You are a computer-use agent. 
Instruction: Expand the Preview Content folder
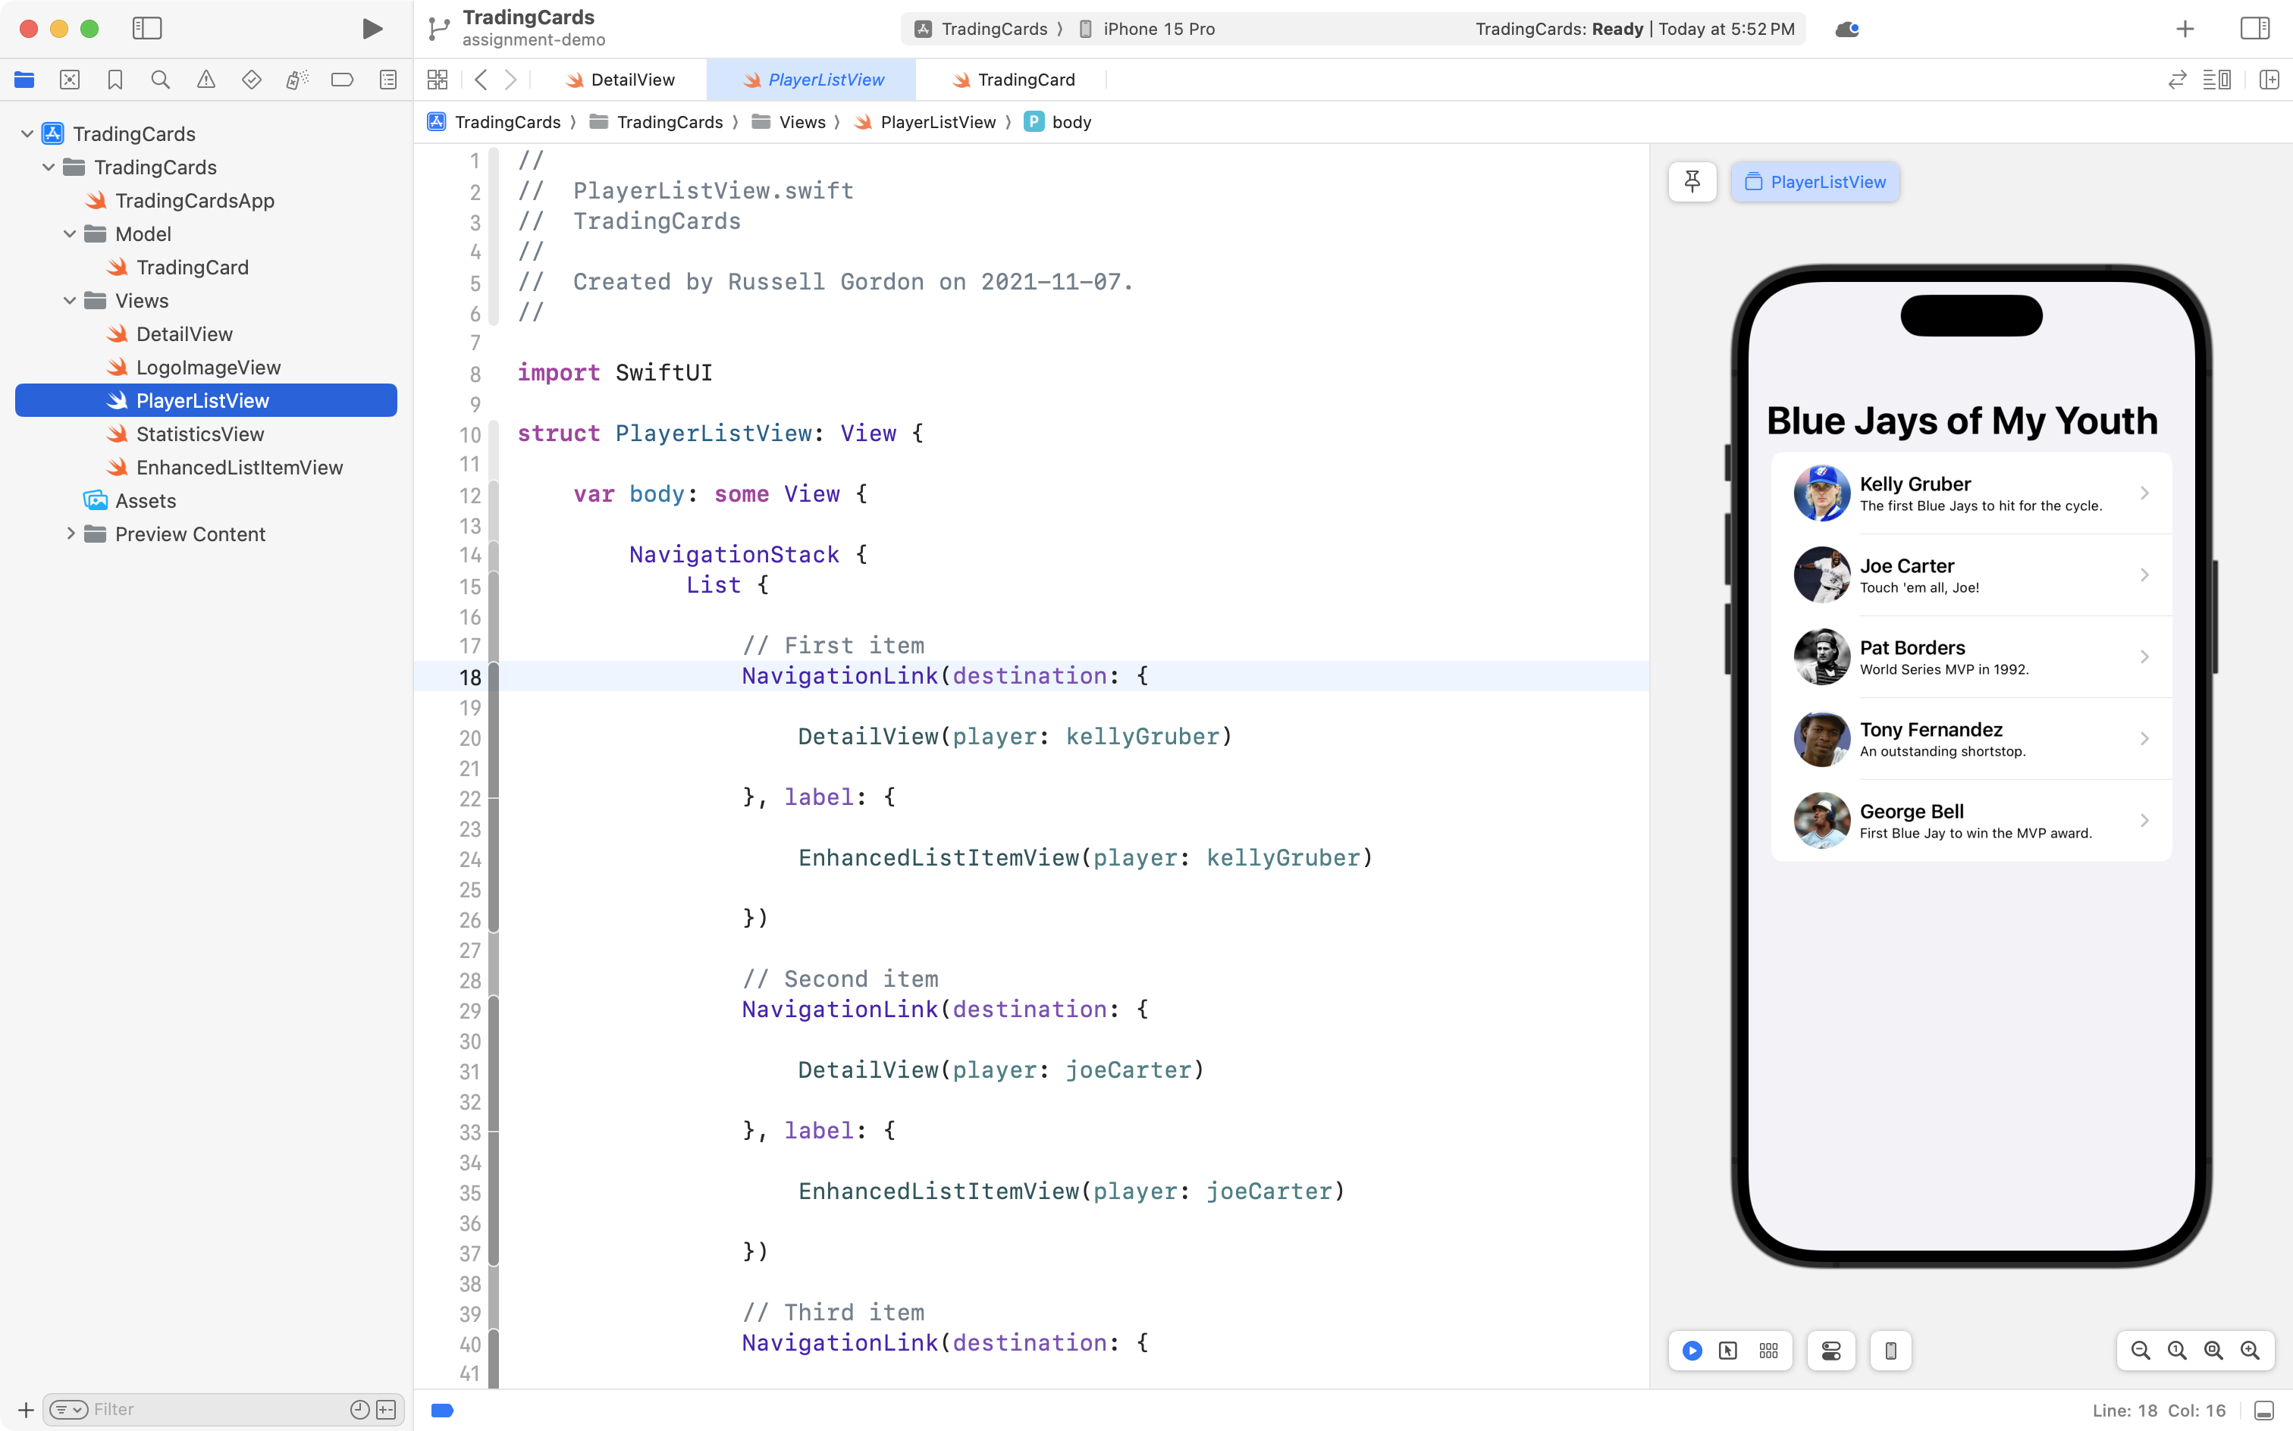point(71,534)
